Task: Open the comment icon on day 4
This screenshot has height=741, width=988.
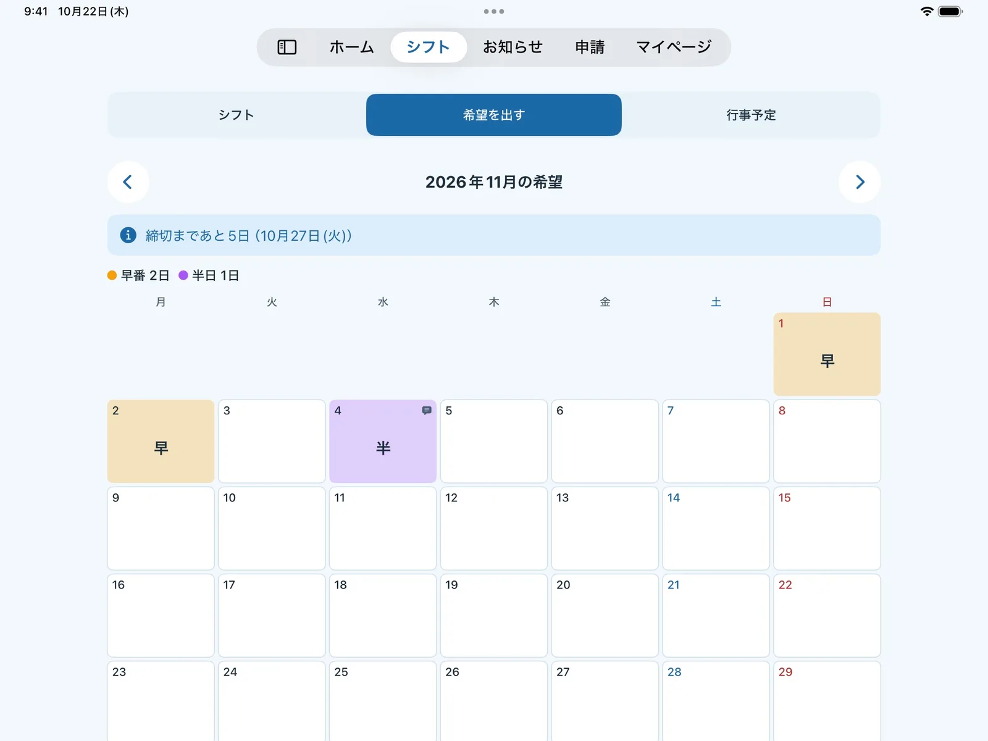Action: (427, 411)
